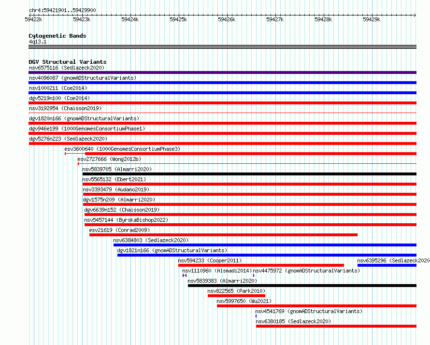
Task: Select the 4q13.1 band label
Action: tap(38, 42)
